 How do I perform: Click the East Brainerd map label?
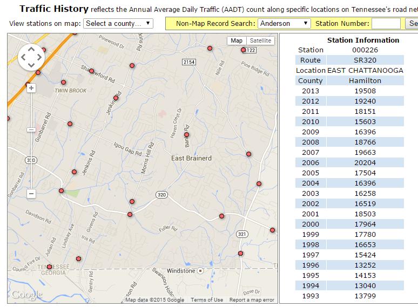coord(191,158)
